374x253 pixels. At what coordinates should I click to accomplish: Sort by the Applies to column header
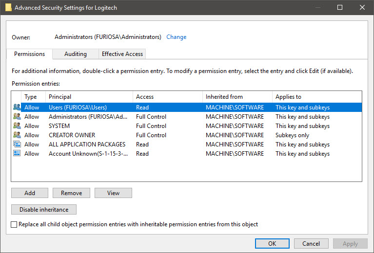(x=317, y=97)
